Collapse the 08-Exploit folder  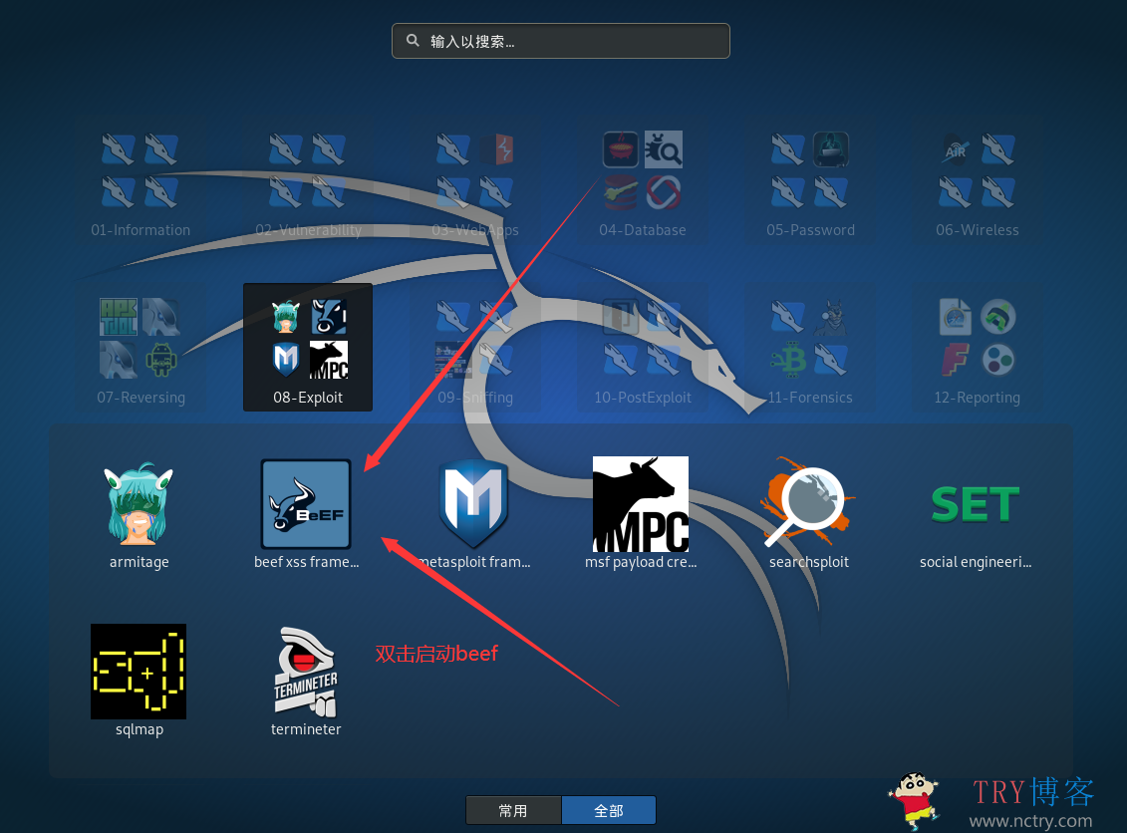coord(308,348)
